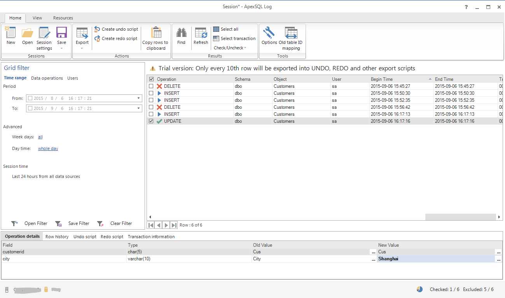Viewport: 505px width, 298px height.
Task: Go to first row navigation button
Action: coord(151,225)
